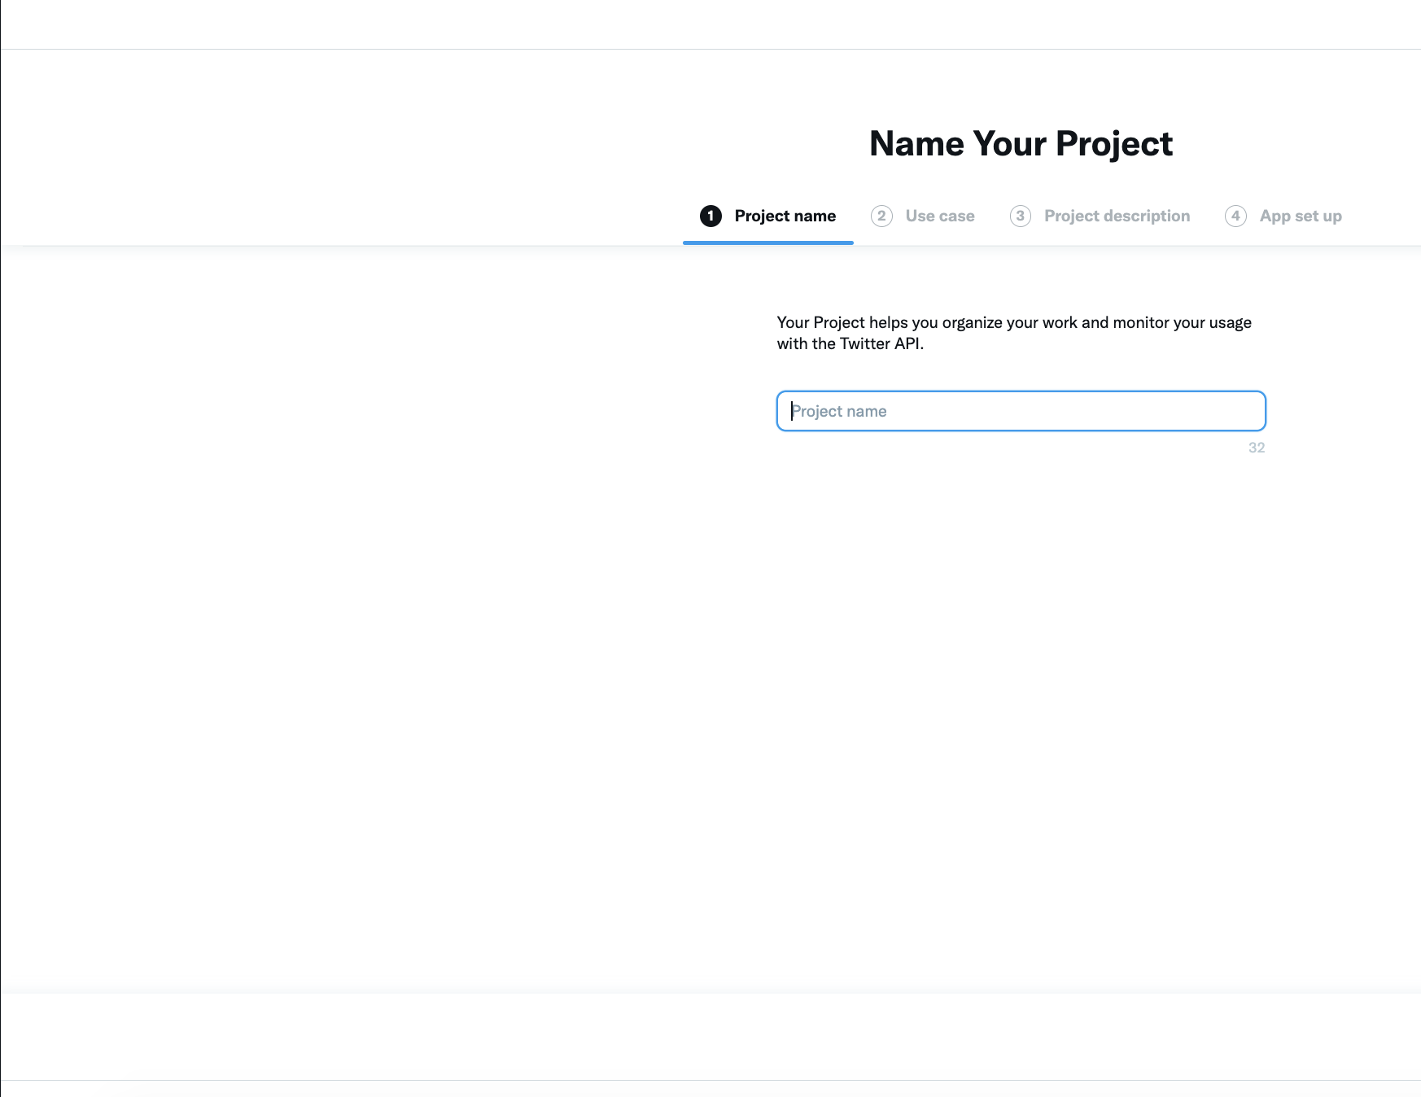Click the step 1 circle icon
Image resolution: width=1421 pixels, height=1097 pixels.
pyautogui.click(x=710, y=216)
